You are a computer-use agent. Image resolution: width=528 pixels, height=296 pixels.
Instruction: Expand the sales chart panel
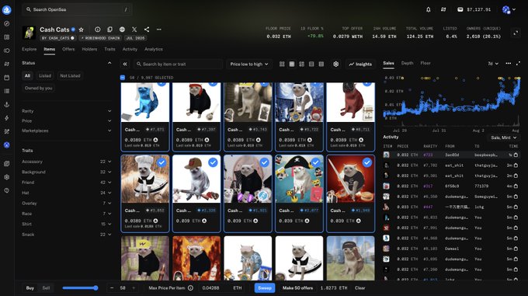(518, 63)
